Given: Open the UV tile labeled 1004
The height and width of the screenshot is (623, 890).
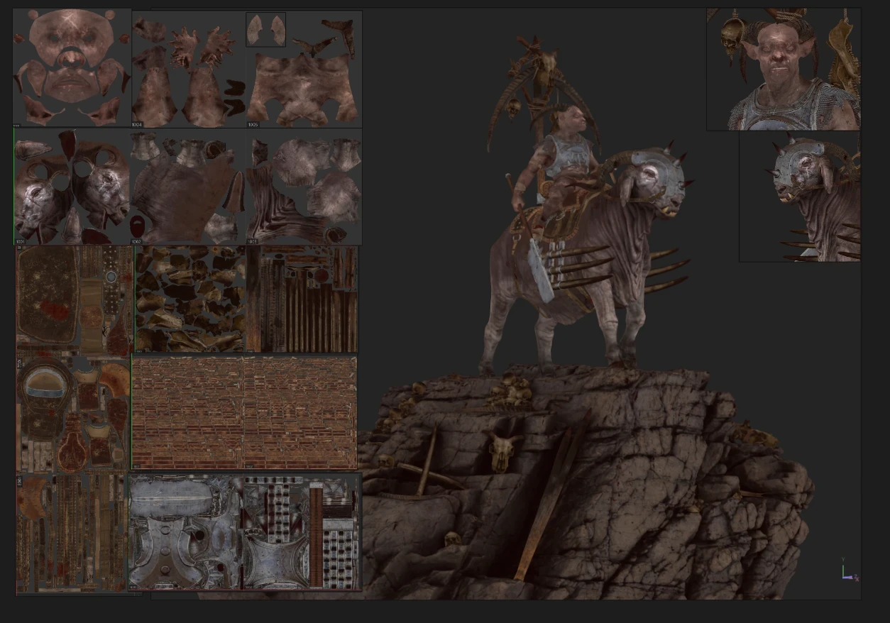Looking at the screenshot, I should 189,69.
